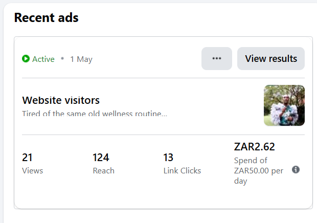Viewport: 317px width, 223px height.
Task: Open the three-dots more options menu
Action: point(217,58)
